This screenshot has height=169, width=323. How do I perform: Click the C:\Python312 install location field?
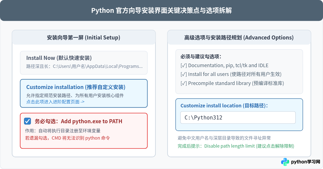[x=238, y=117]
